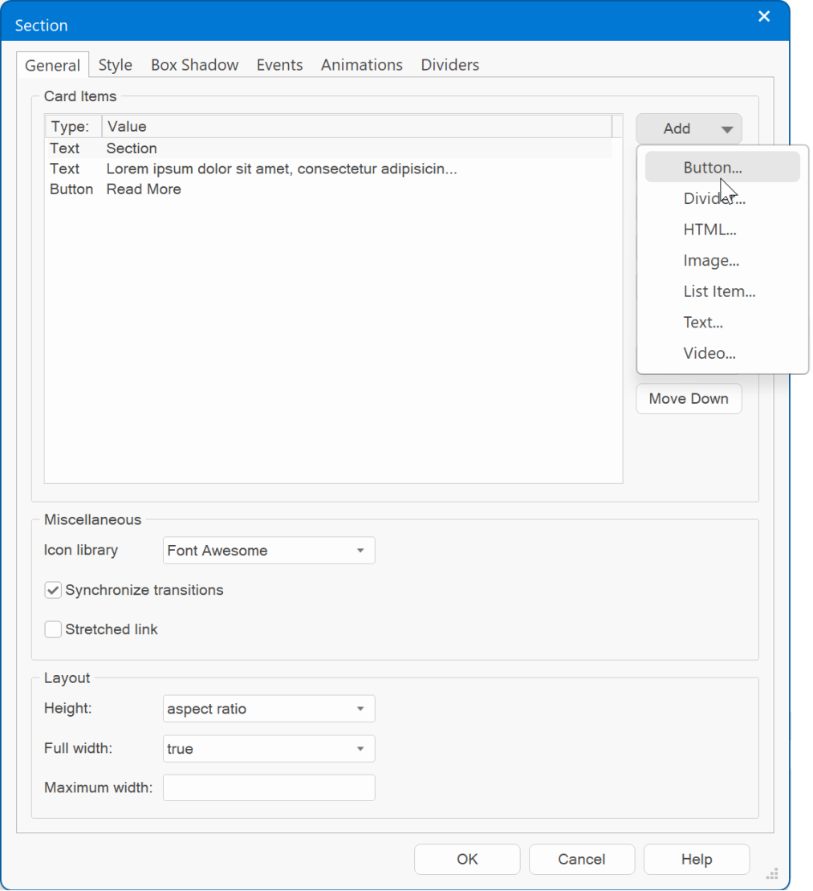Close the Section dialog with X icon
This screenshot has height=891, width=813.
coord(763,17)
